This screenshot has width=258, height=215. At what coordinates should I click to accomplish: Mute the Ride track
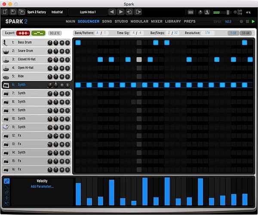click(62, 77)
